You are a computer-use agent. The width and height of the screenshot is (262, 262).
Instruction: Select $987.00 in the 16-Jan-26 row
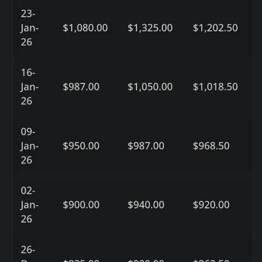coord(81,87)
